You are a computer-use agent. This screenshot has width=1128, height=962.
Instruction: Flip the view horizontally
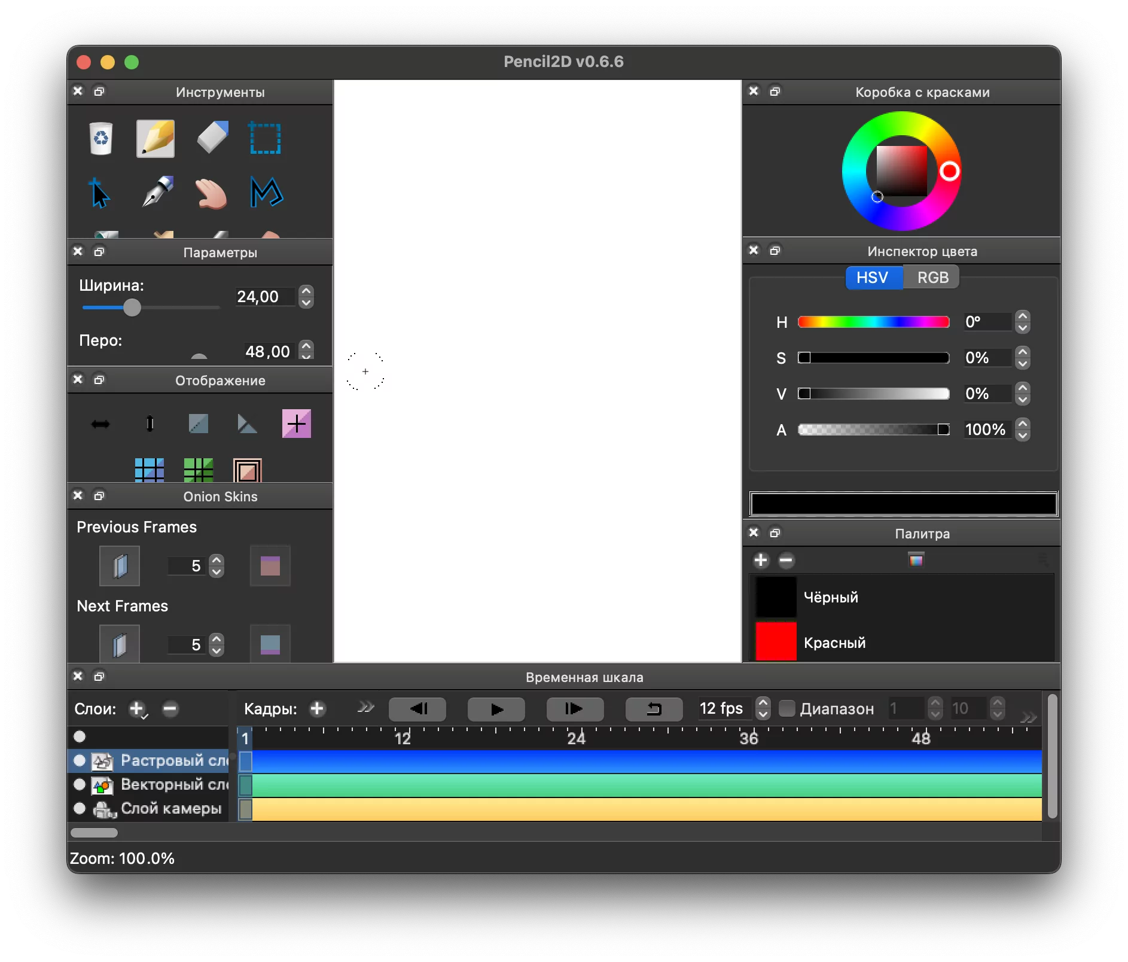coord(100,424)
